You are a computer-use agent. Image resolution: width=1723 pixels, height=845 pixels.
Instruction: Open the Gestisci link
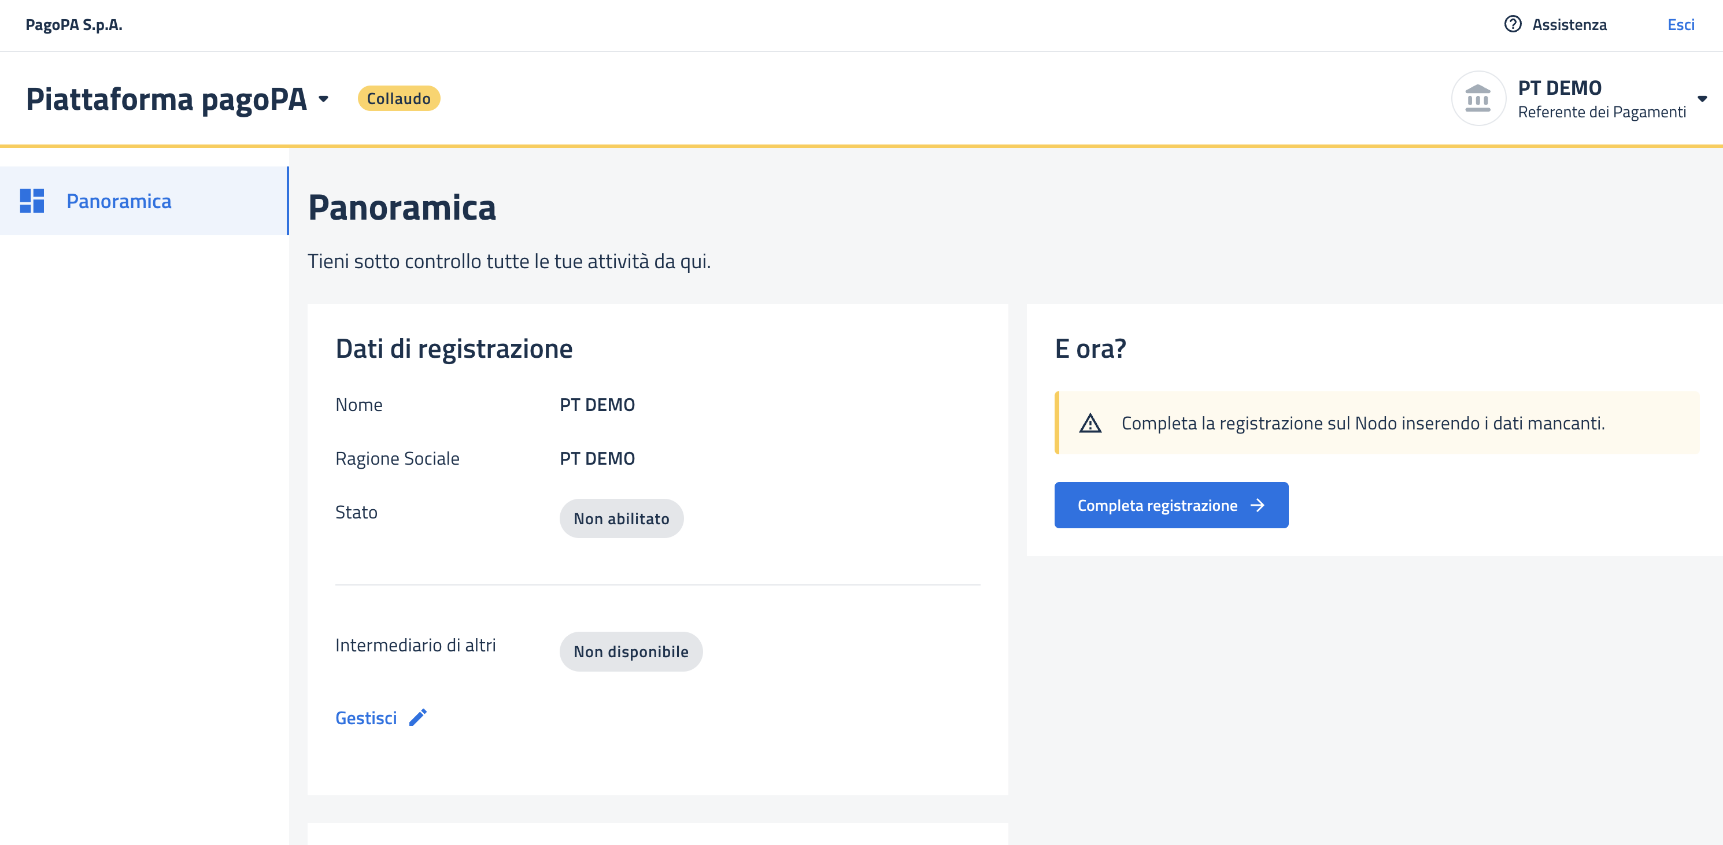point(366,718)
